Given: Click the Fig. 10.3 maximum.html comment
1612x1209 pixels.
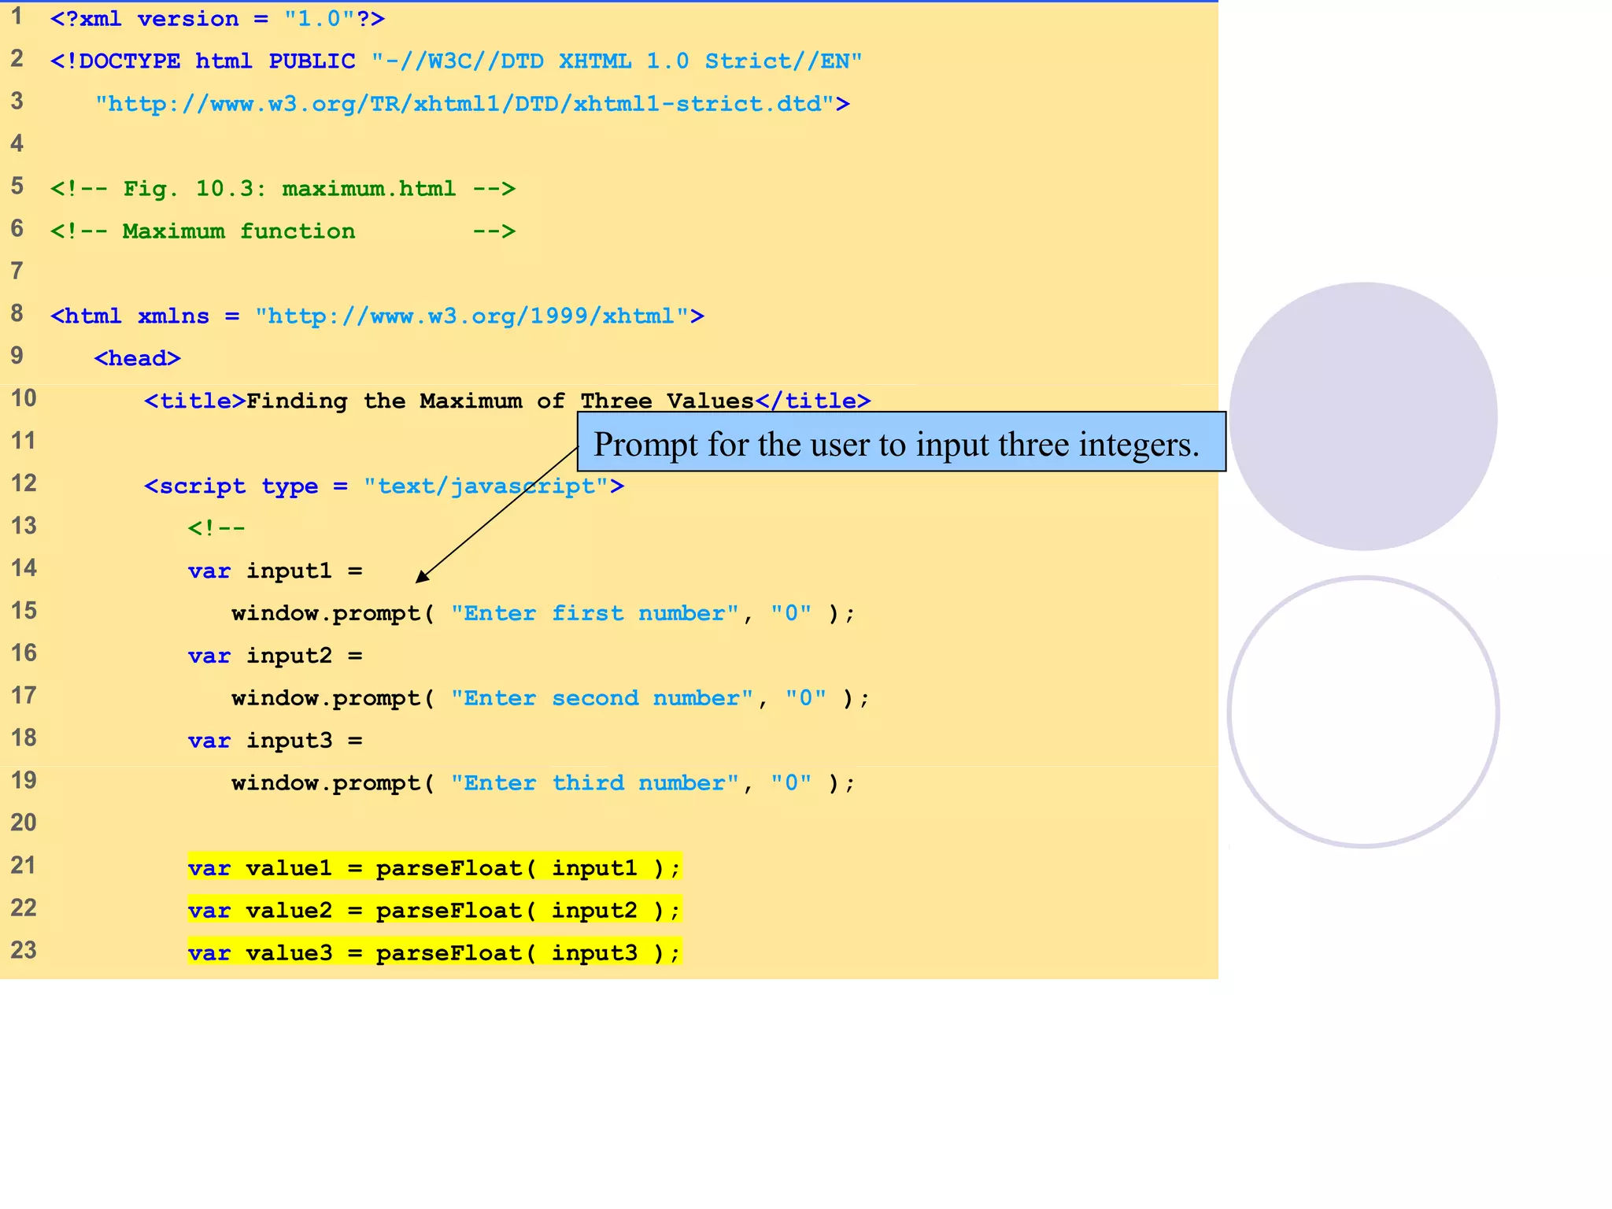Looking at the screenshot, I should [x=283, y=189].
